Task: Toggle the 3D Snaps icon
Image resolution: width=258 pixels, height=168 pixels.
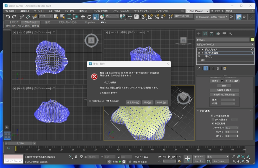Action: point(144,17)
